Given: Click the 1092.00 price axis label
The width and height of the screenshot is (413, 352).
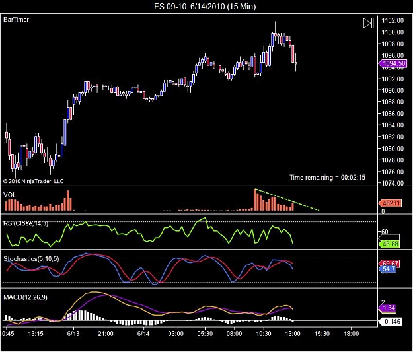Looking at the screenshot, I should pyautogui.click(x=393, y=79).
